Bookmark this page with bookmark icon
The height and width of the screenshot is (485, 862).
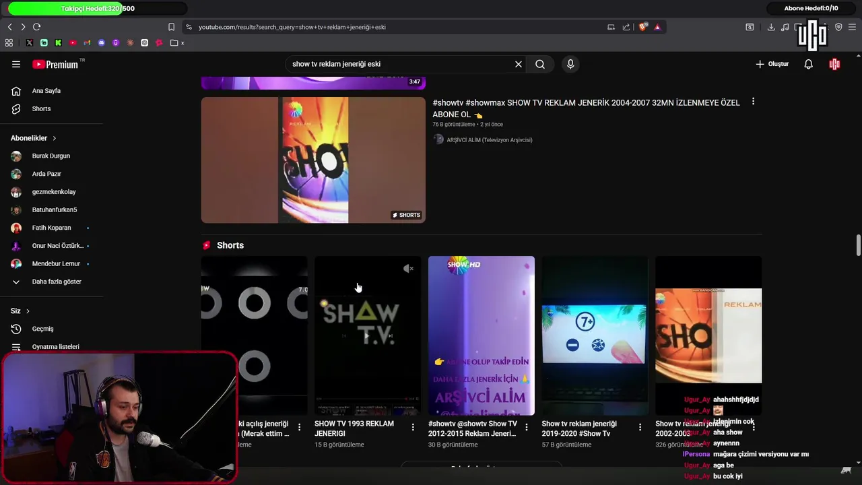coord(171,27)
